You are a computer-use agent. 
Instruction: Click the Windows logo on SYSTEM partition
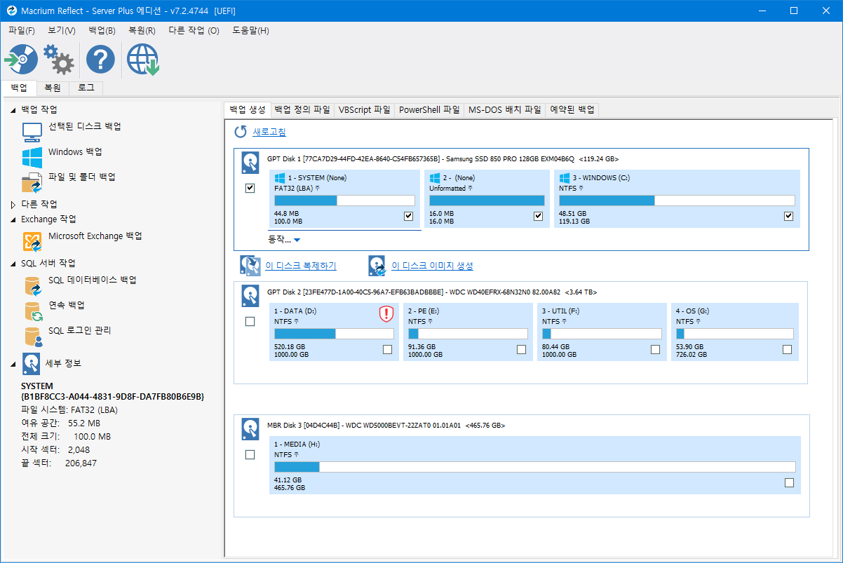click(279, 178)
